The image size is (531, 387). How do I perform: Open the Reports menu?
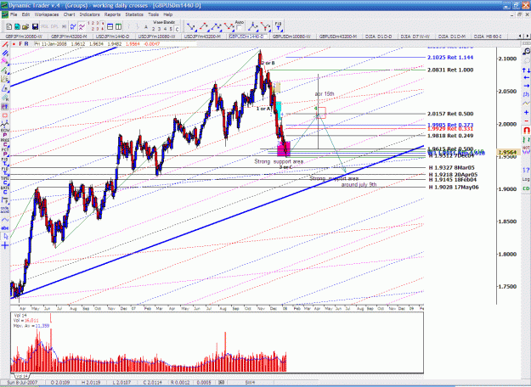[112, 14]
